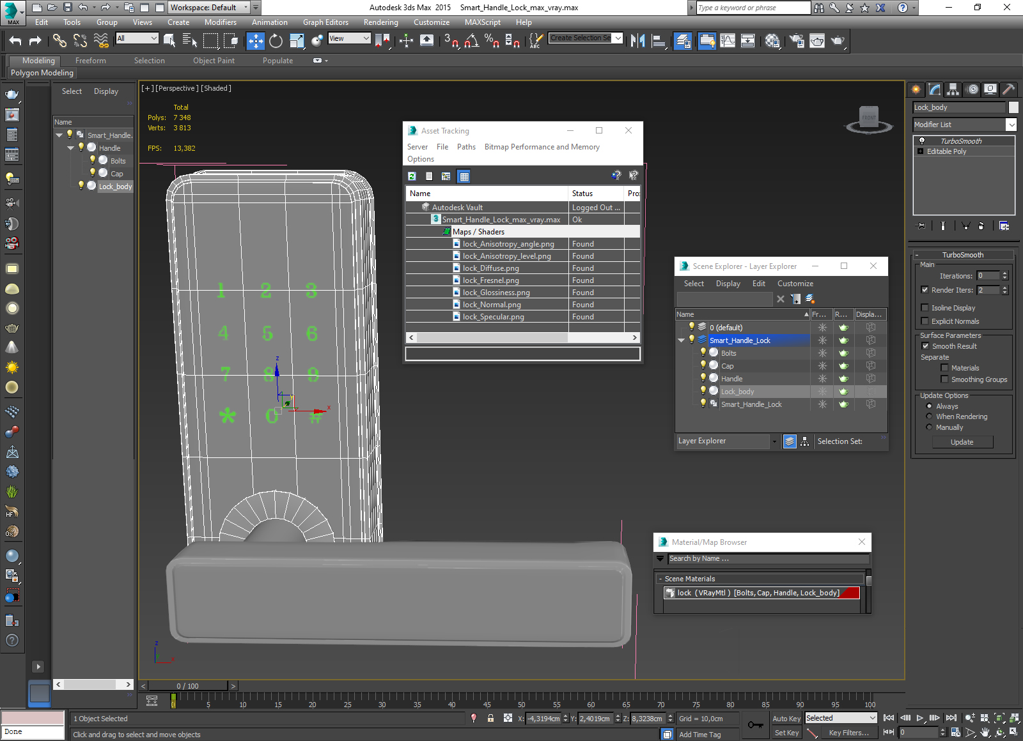
Task: Click Play Animation button
Action: tap(920, 718)
